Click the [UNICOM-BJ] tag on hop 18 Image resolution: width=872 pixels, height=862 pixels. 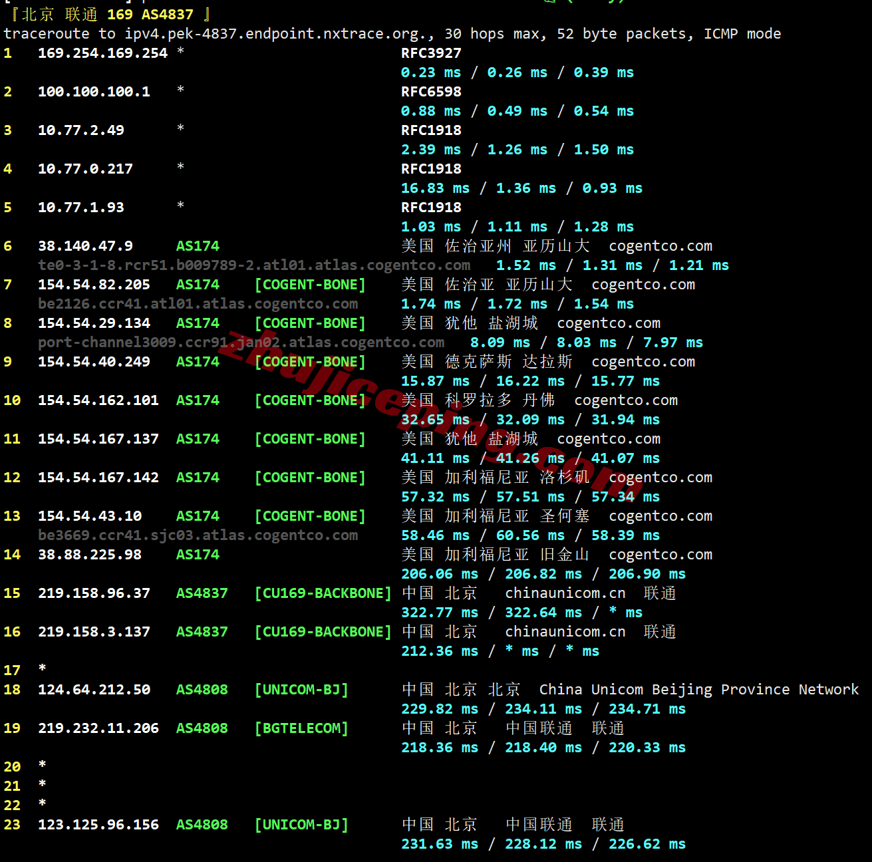301,690
